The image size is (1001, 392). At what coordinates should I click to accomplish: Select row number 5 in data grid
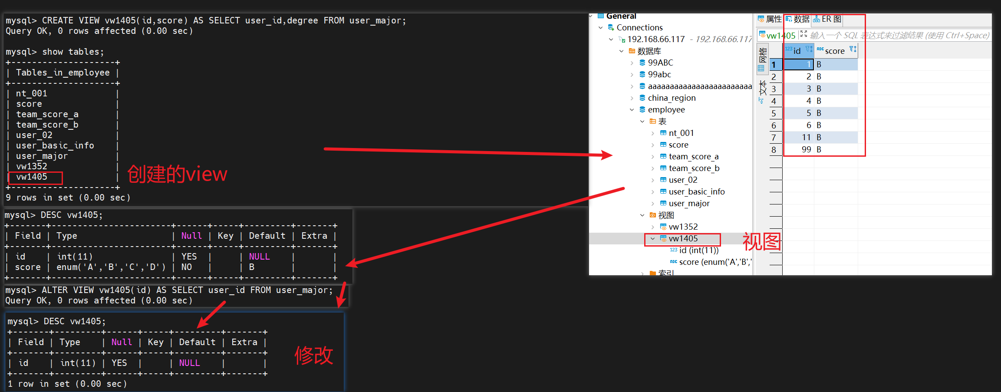point(775,113)
